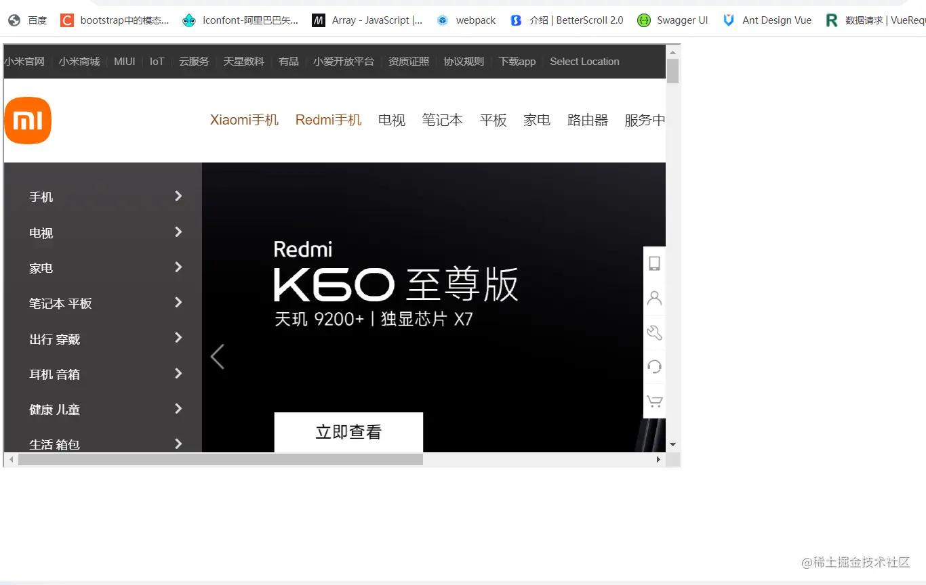The image size is (926, 585).
Task: Expand the 笔记本 平板 category chevron
Action: (x=178, y=302)
